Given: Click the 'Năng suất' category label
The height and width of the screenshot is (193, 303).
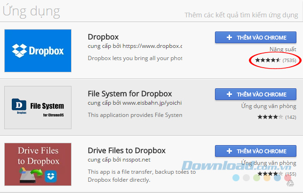Looking at the screenshot, I should [283, 49].
